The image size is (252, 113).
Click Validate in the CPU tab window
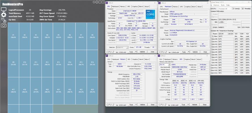pos(142,52)
